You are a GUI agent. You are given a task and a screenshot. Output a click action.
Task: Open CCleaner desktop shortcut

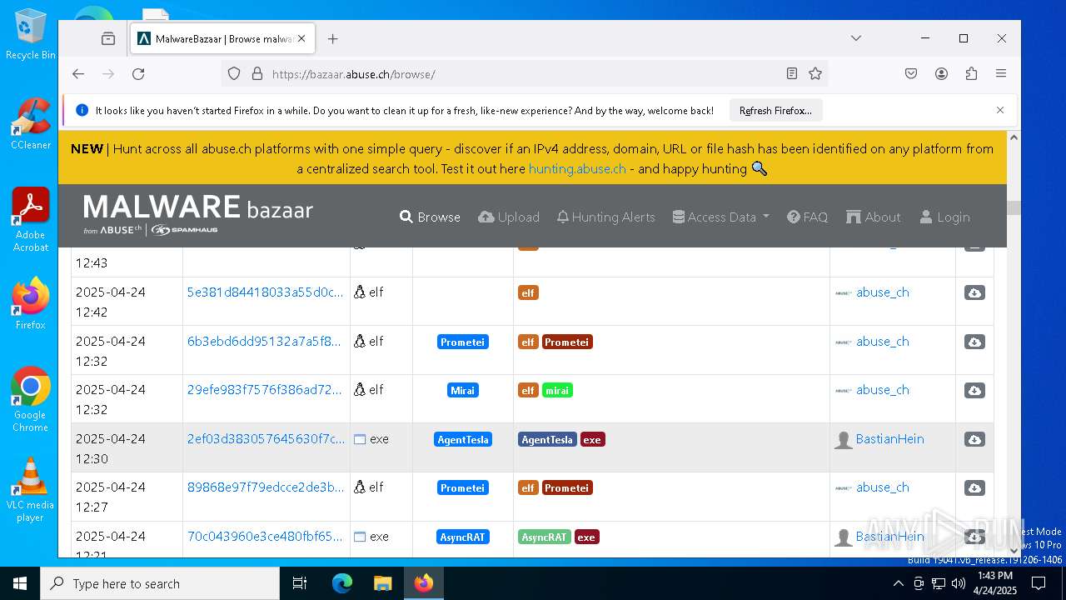click(31, 123)
